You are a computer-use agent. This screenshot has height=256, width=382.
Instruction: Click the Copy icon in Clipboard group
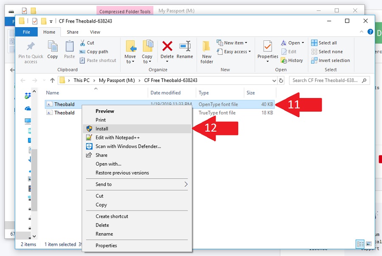53,47
